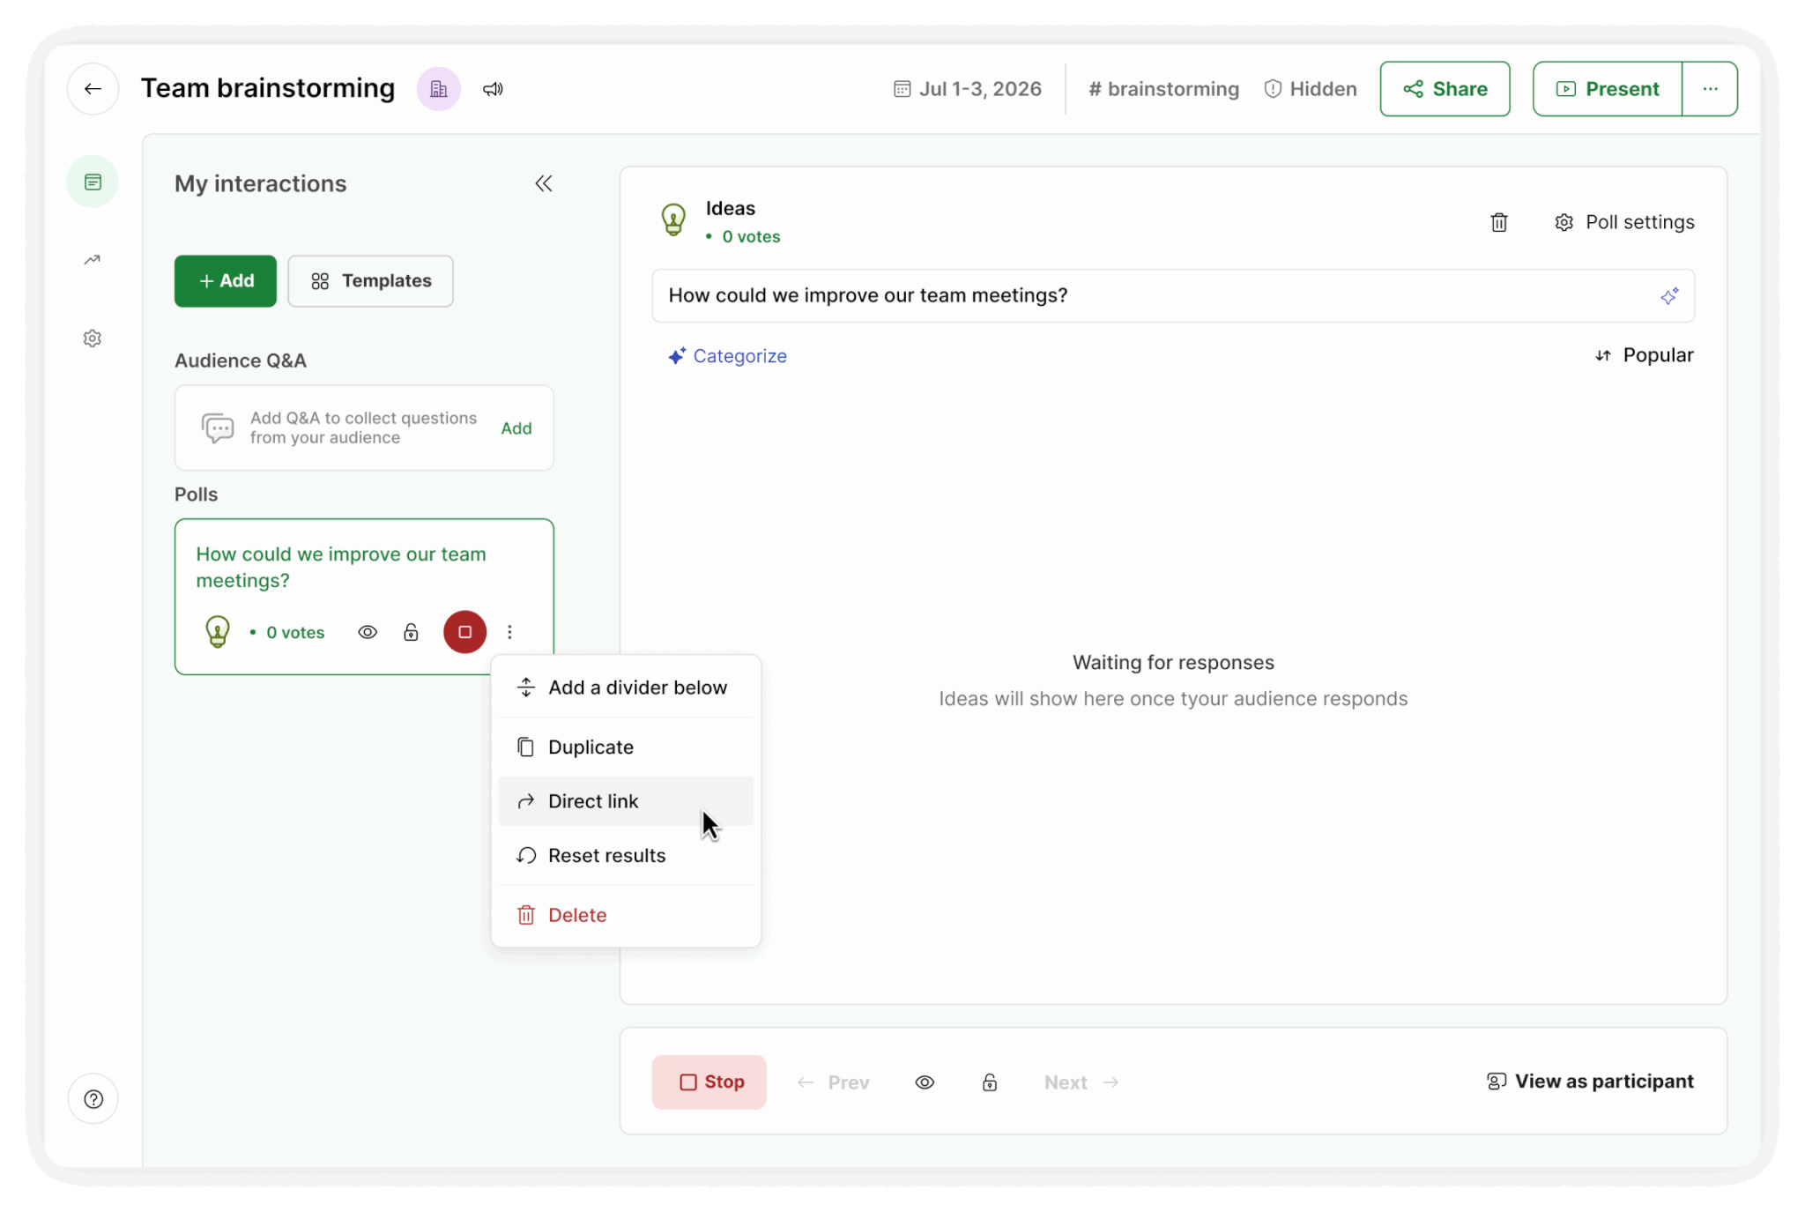Viewport: 1805px width, 1212px height.
Task: Click the # brainstorming event code
Action: 1163,89
